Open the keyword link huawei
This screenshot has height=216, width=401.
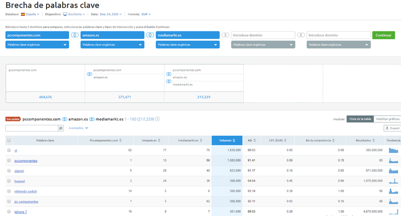click(x=19, y=181)
